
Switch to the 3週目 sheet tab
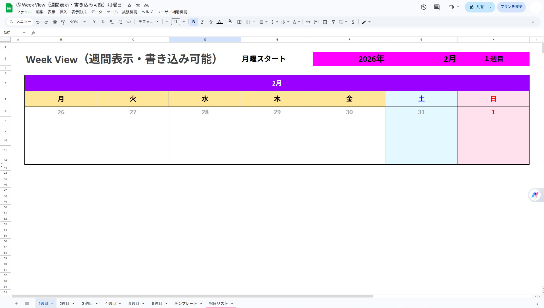[x=87, y=303]
